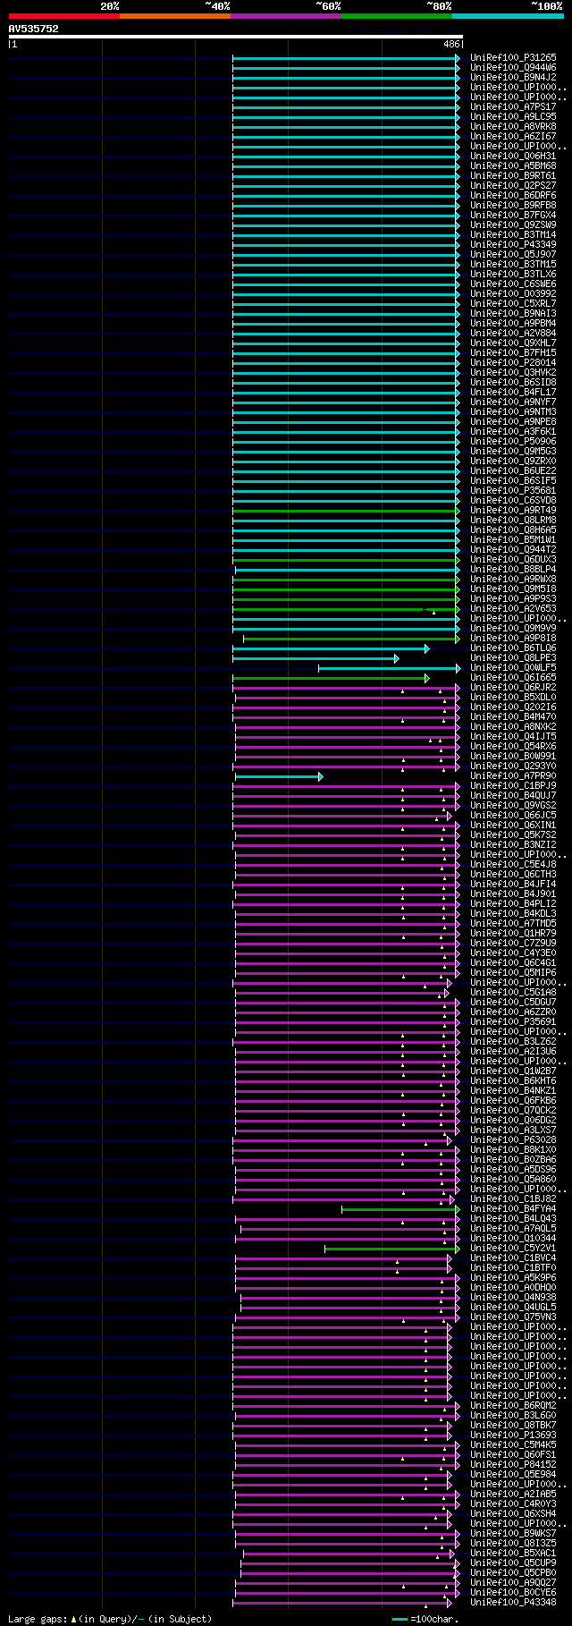Select label UniRef100_Q3HVK2
Image resolution: width=572 pixels, height=1626 pixels.
coord(513,373)
